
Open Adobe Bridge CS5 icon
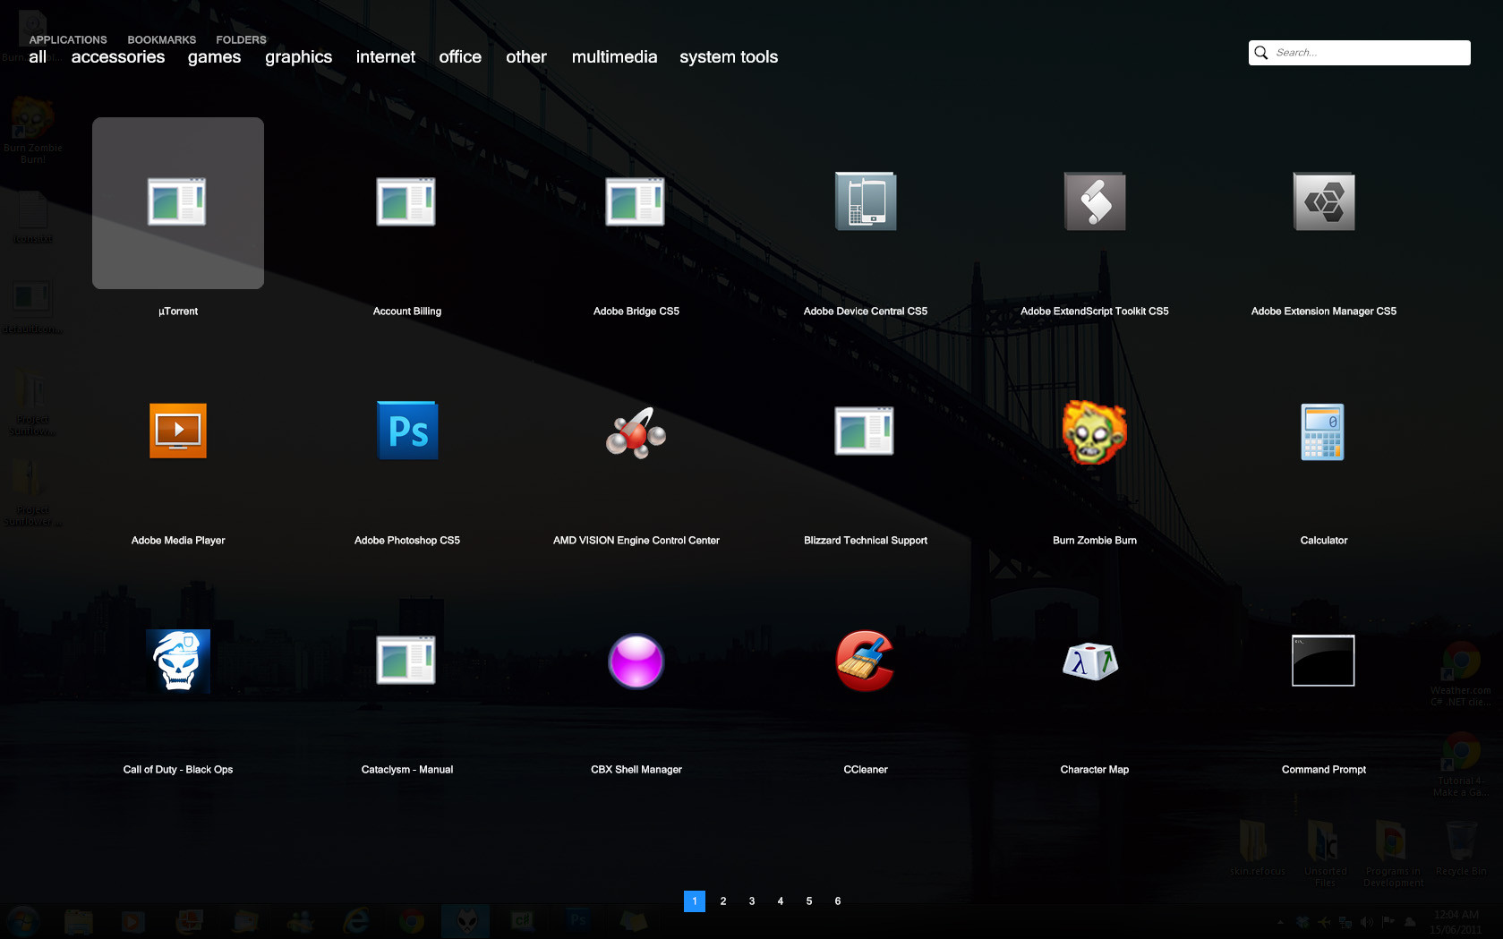636,202
